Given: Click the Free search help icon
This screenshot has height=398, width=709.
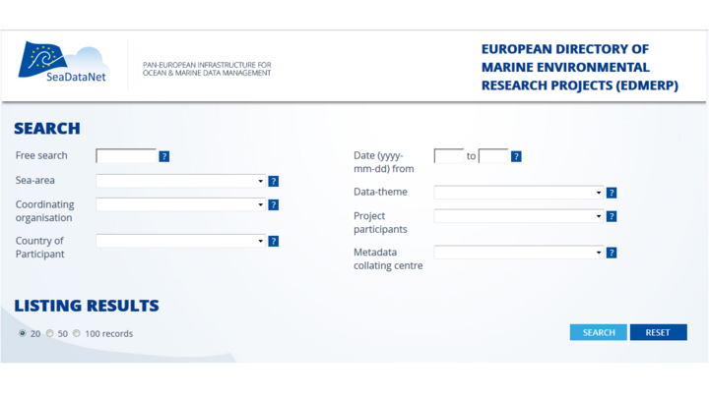Looking at the screenshot, I should pos(164,156).
